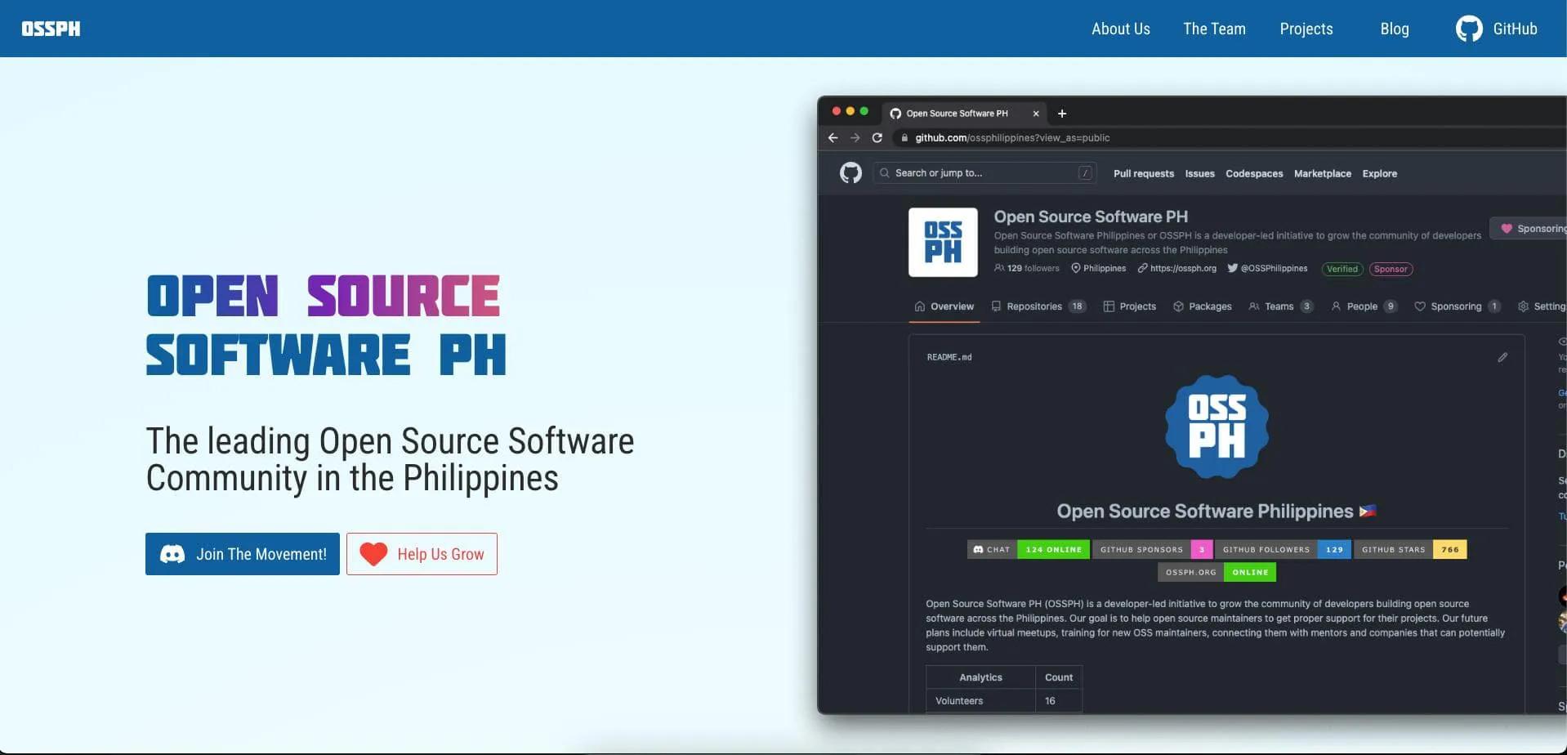This screenshot has height=755, width=1567.
Task: Click the address bar URL
Action: (x=1012, y=138)
